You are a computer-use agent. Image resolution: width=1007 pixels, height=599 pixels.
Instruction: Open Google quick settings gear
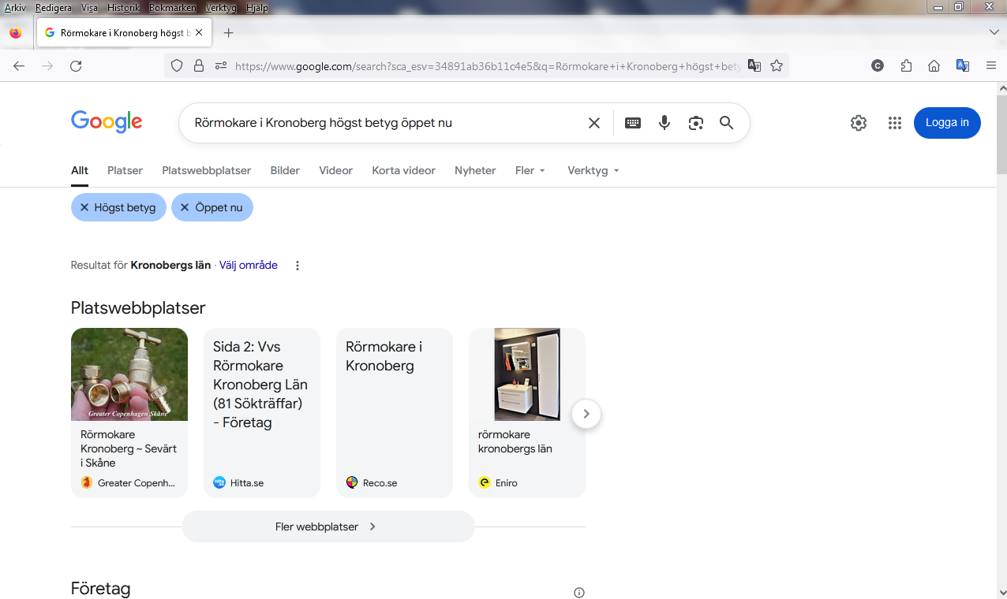coord(859,123)
